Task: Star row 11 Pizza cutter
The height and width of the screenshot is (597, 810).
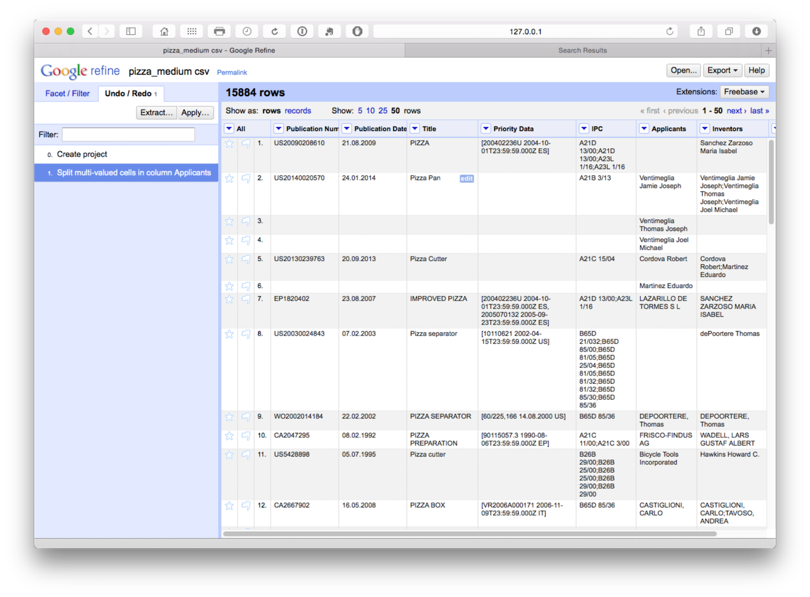Action: pos(229,455)
